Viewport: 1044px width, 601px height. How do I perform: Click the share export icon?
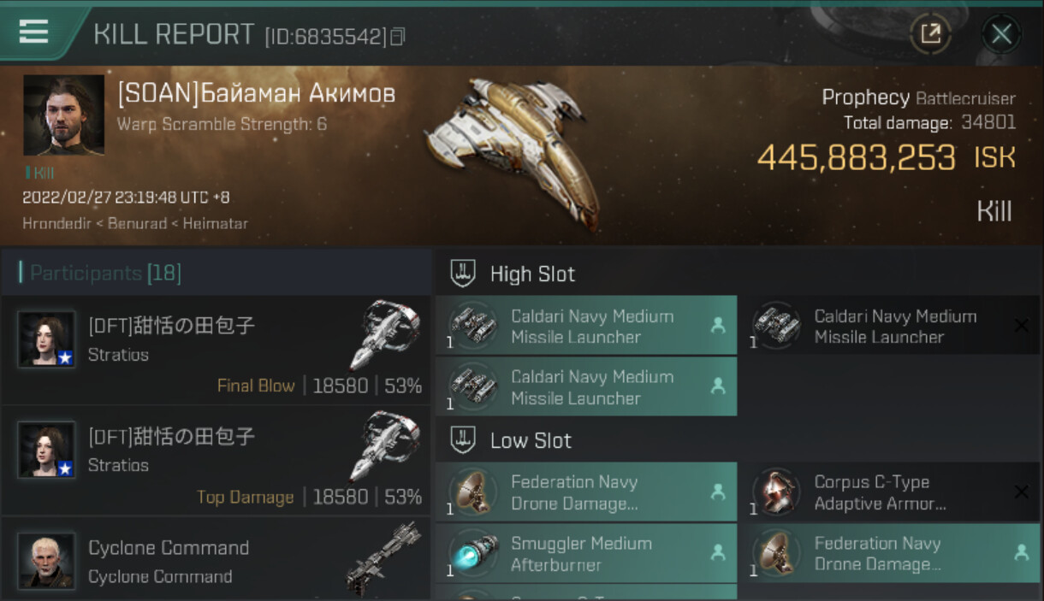pos(930,33)
